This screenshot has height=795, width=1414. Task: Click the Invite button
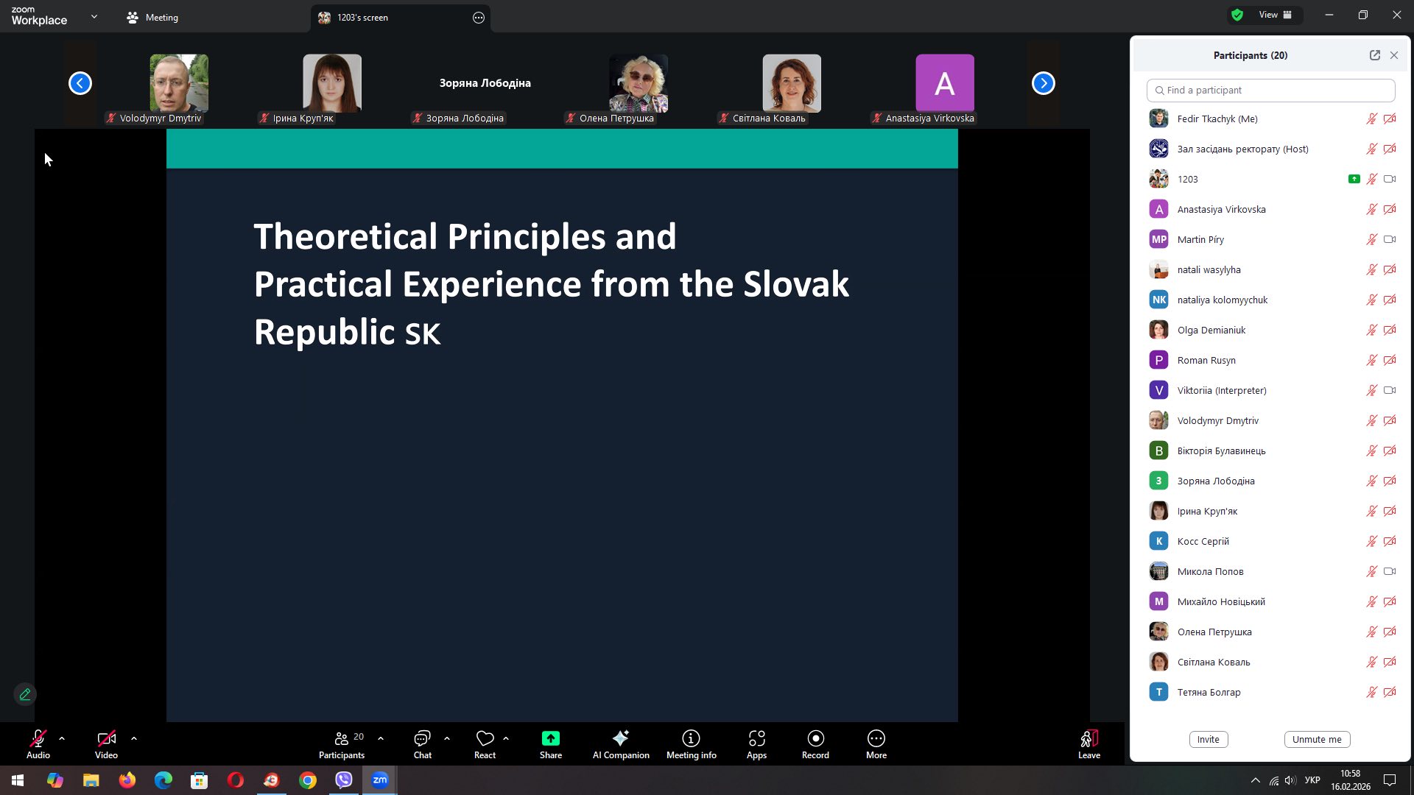1208,739
